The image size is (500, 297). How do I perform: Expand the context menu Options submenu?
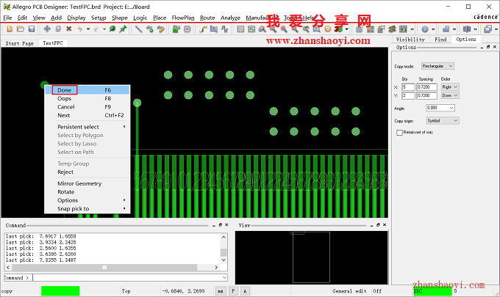(87, 200)
